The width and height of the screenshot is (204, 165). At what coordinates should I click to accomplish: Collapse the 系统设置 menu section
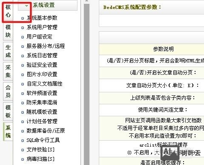[x=26, y=6]
